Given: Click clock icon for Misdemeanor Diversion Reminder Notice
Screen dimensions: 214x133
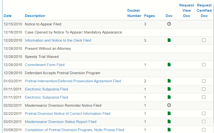Looking at the screenshot, I should pyautogui.click(x=169, y=105).
